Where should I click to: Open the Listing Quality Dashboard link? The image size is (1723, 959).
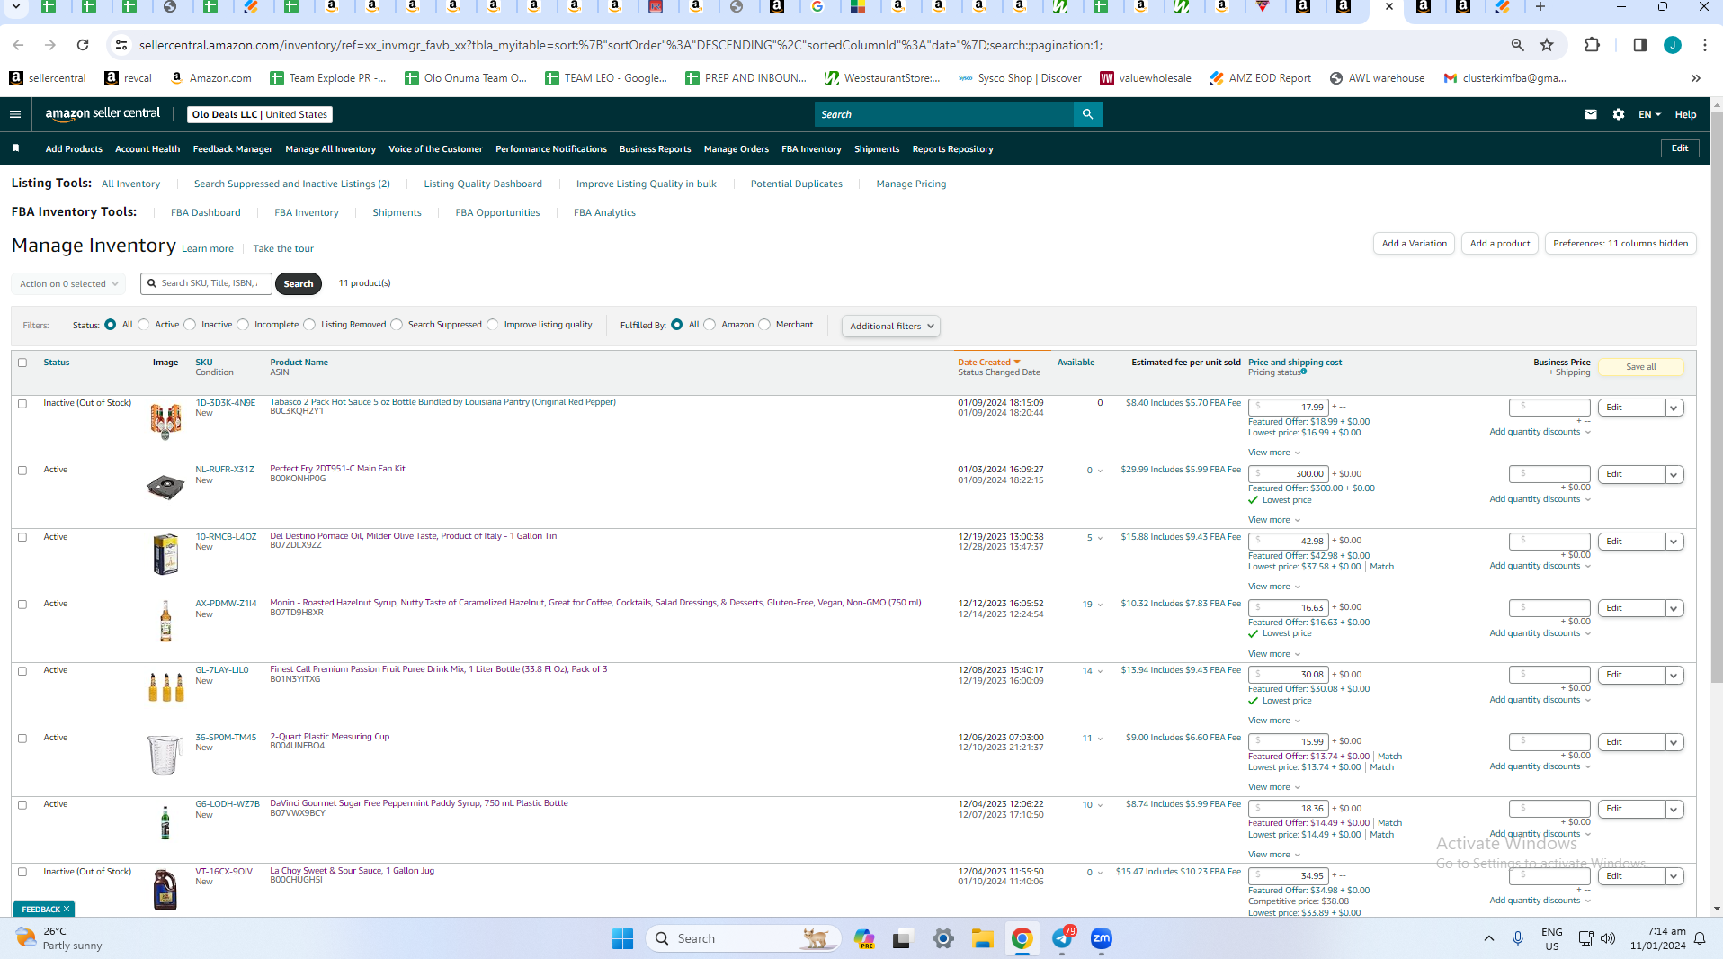[x=483, y=184]
